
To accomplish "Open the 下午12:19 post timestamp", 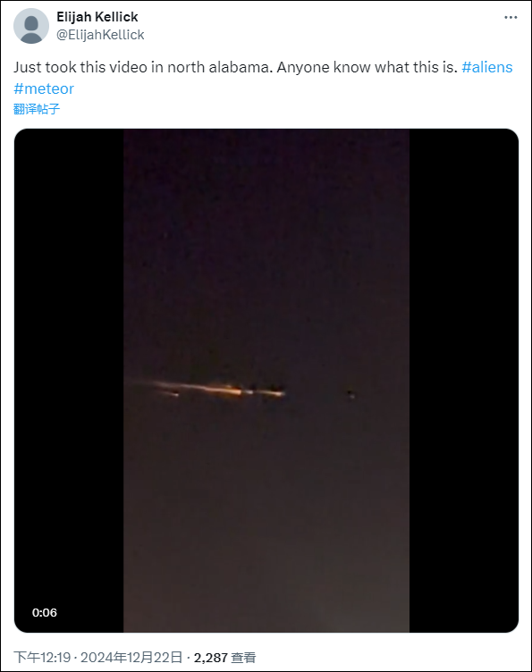I will point(42,657).
